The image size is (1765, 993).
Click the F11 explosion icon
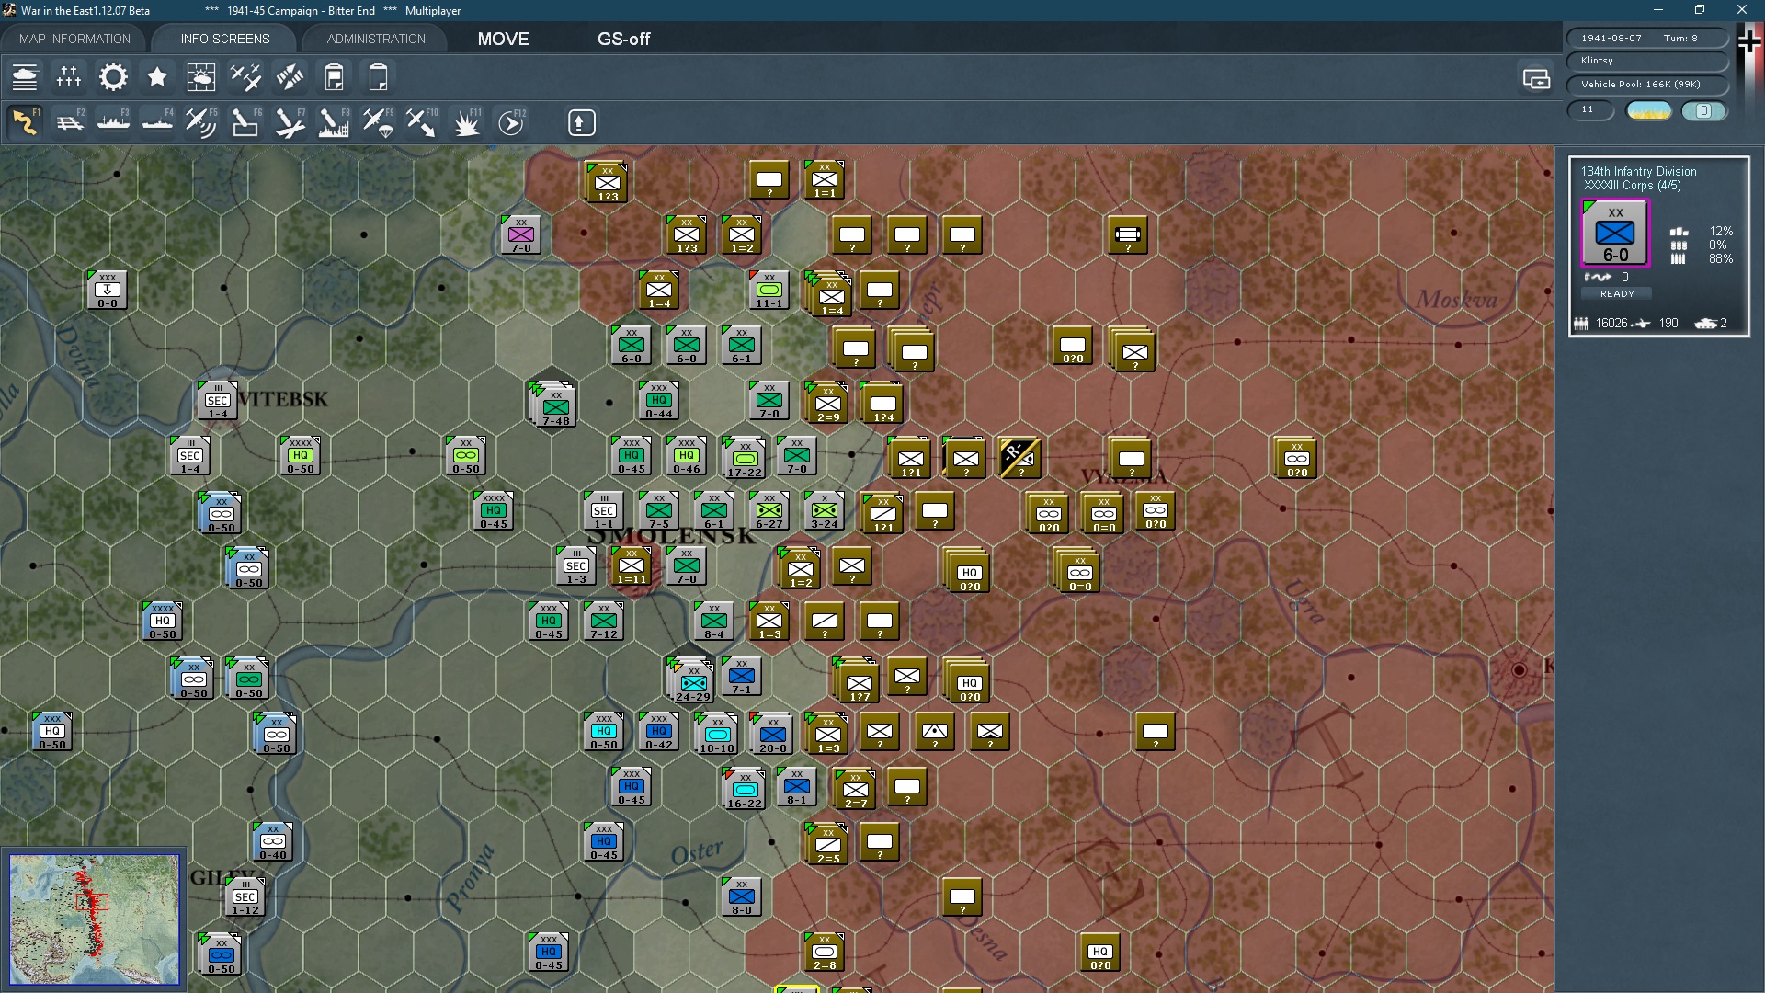pyautogui.click(x=466, y=122)
